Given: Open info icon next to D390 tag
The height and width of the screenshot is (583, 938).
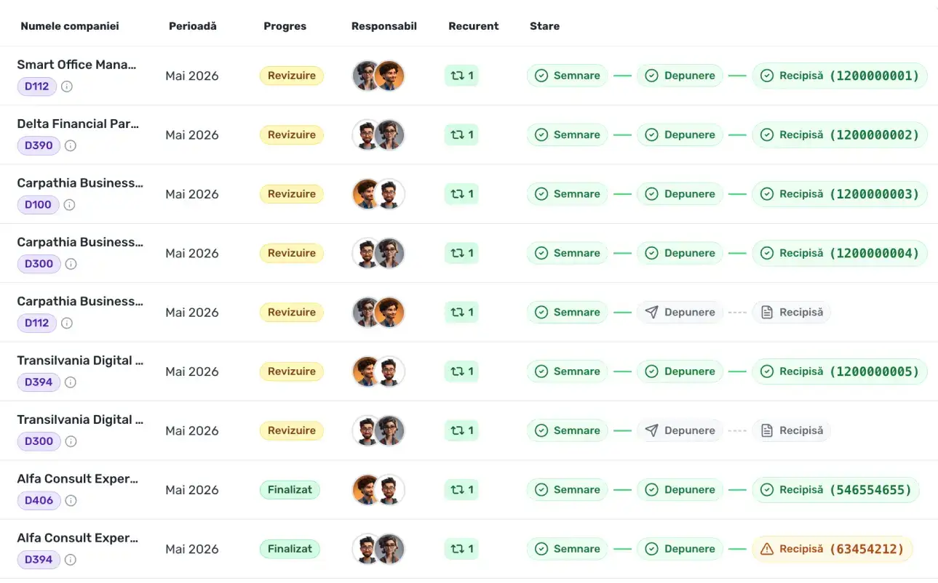Looking at the screenshot, I should tap(71, 145).
